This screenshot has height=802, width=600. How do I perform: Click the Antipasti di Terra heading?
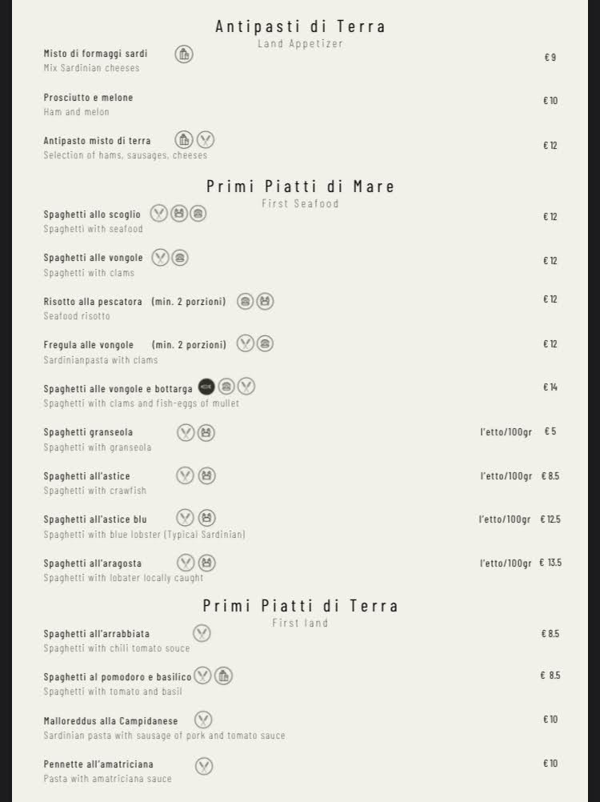[x=300, y=26]
